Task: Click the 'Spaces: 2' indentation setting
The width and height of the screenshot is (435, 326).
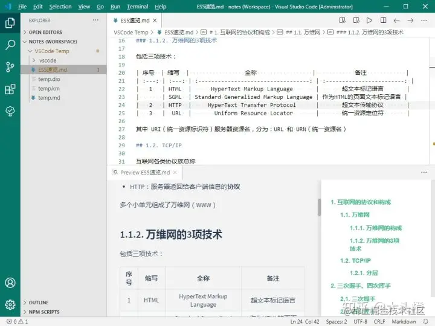Action: [337, 322]
